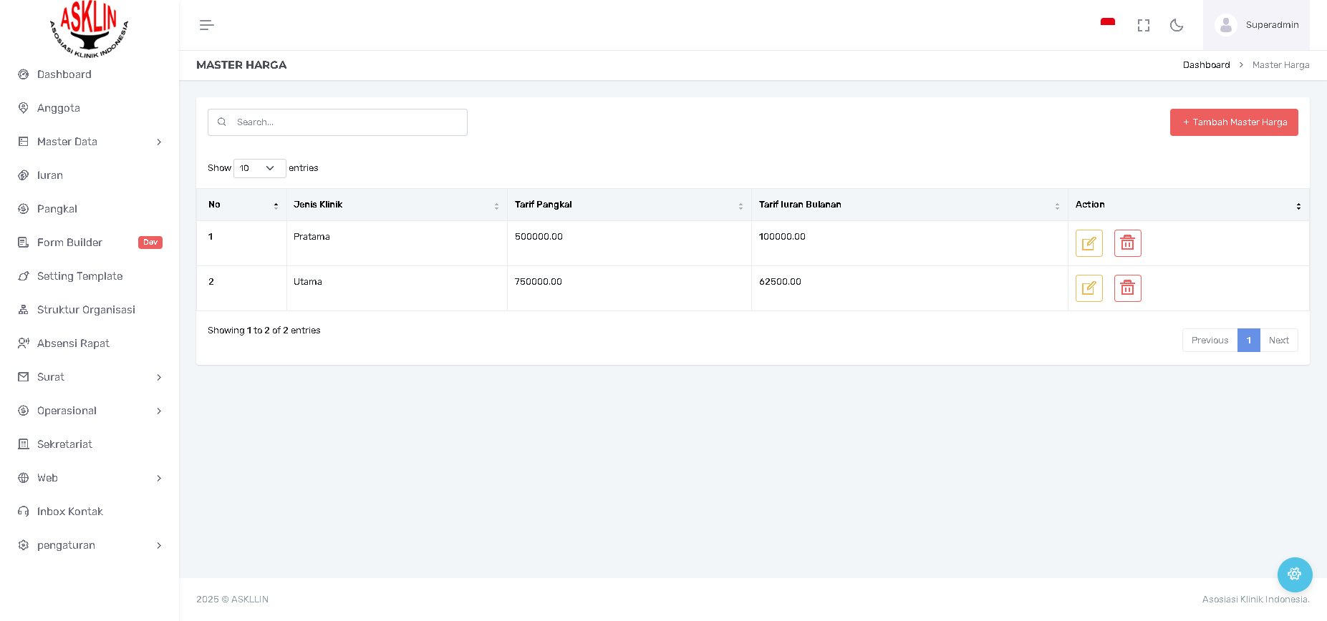Image resolution: width=1327 pixels, height=621 pixels.
Task: Edit the Utama clinic price entry
Action: [x=1089, y=288]
